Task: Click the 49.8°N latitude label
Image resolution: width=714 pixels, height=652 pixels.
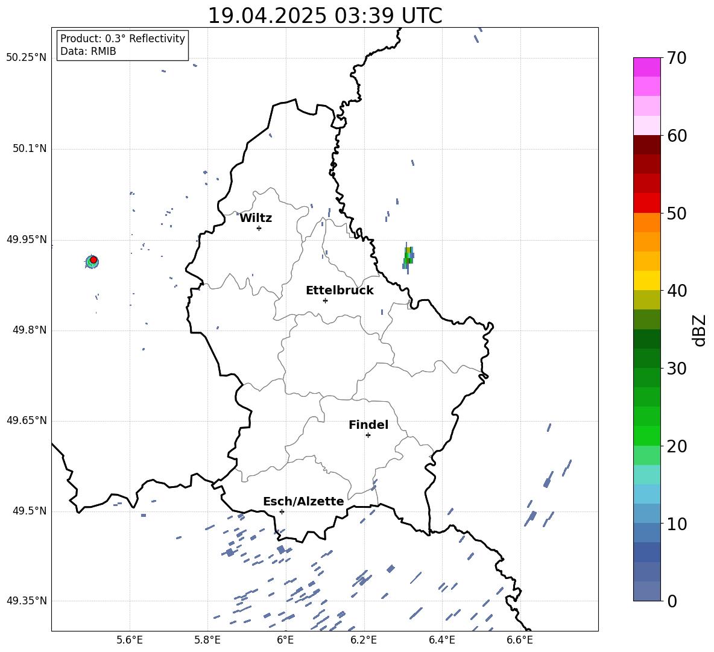Action: 29,330
